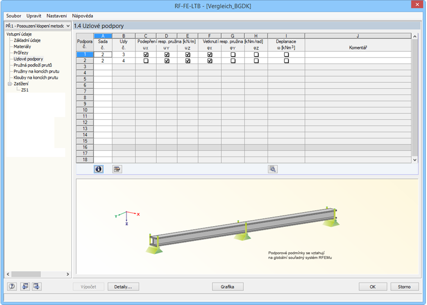Click the table scrollbar up arrow

[x=415, y=37]
